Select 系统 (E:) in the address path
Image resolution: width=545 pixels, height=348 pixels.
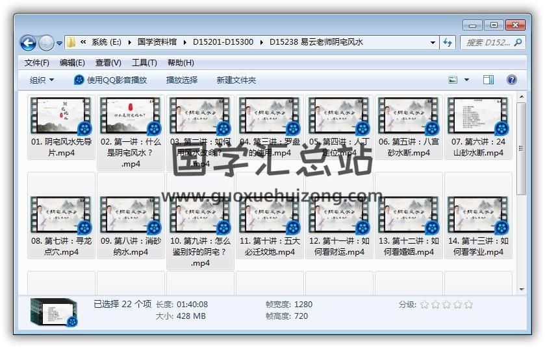(107, 42)
